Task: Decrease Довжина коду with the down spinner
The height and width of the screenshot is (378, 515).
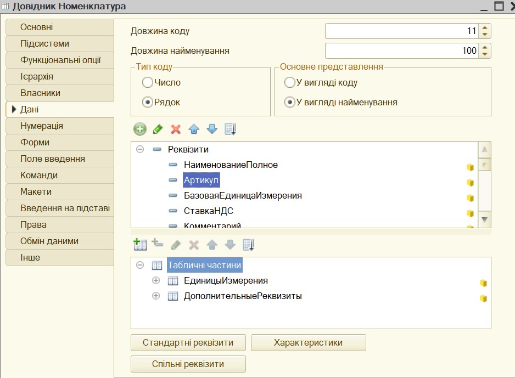Action: tap(485, 35)
